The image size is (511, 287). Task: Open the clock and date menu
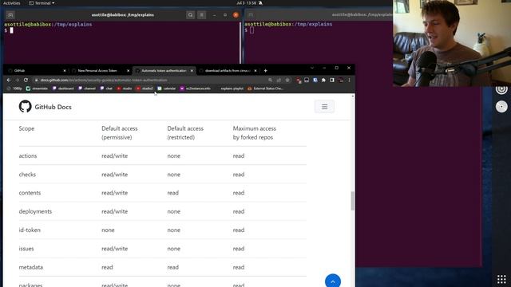[247, 3]
